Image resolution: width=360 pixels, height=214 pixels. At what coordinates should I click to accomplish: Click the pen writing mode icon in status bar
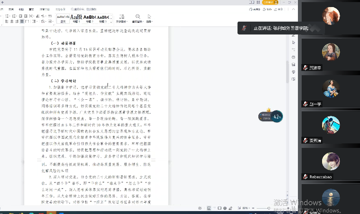tap(230, 208)
